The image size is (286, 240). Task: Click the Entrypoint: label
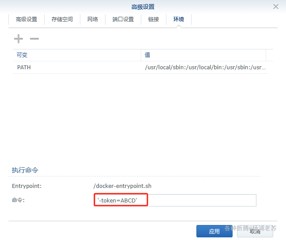pos(27,186)
